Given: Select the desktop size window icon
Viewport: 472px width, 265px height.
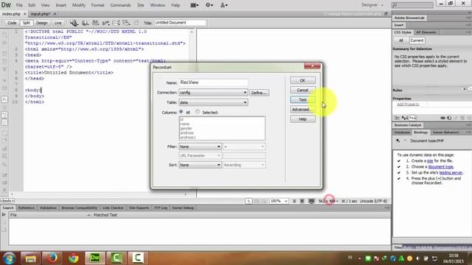Looking at the screenshot, I should pos(311,201).
